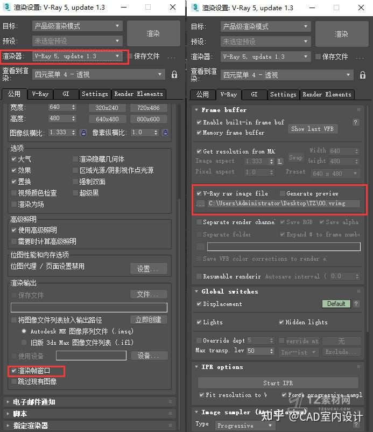Open 目标 render mode dropdown in left window
This screenshot has width=373, height=432.
coord(78,26)
